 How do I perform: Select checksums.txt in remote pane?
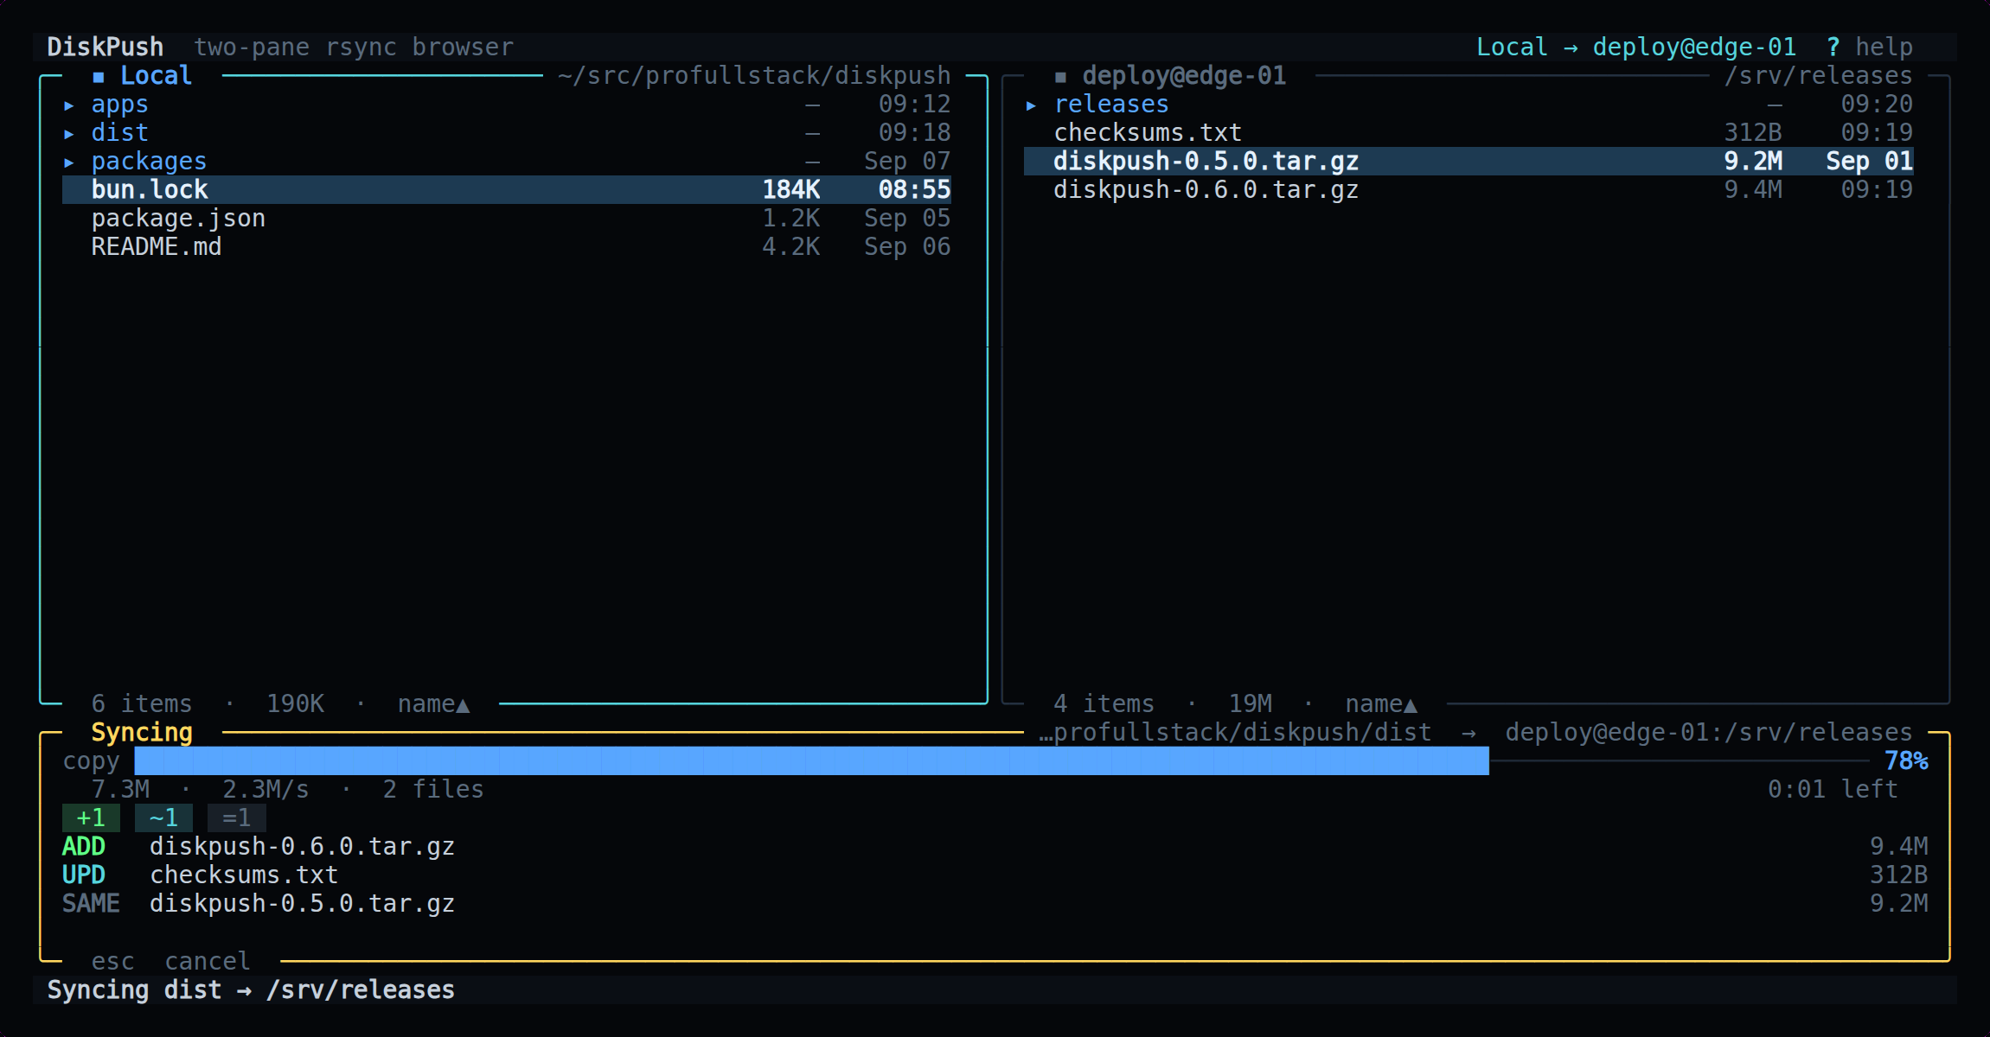click(1469, 133)
